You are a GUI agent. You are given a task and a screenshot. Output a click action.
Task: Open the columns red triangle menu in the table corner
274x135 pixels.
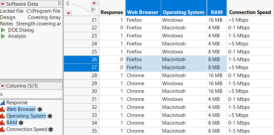[94, 3]
